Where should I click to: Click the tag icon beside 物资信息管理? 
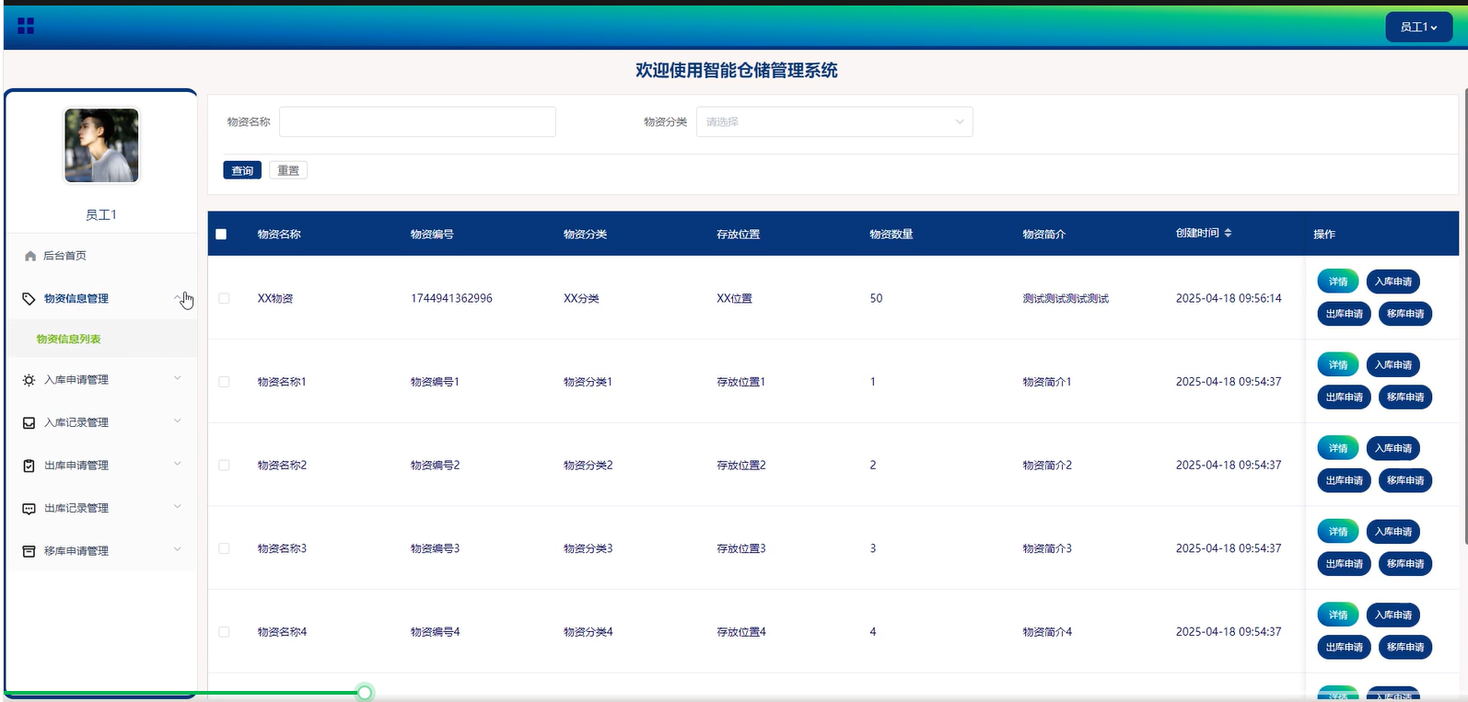(x=29, y=299)
